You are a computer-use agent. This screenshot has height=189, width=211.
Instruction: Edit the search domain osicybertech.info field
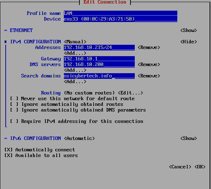[x=99, y=76]
